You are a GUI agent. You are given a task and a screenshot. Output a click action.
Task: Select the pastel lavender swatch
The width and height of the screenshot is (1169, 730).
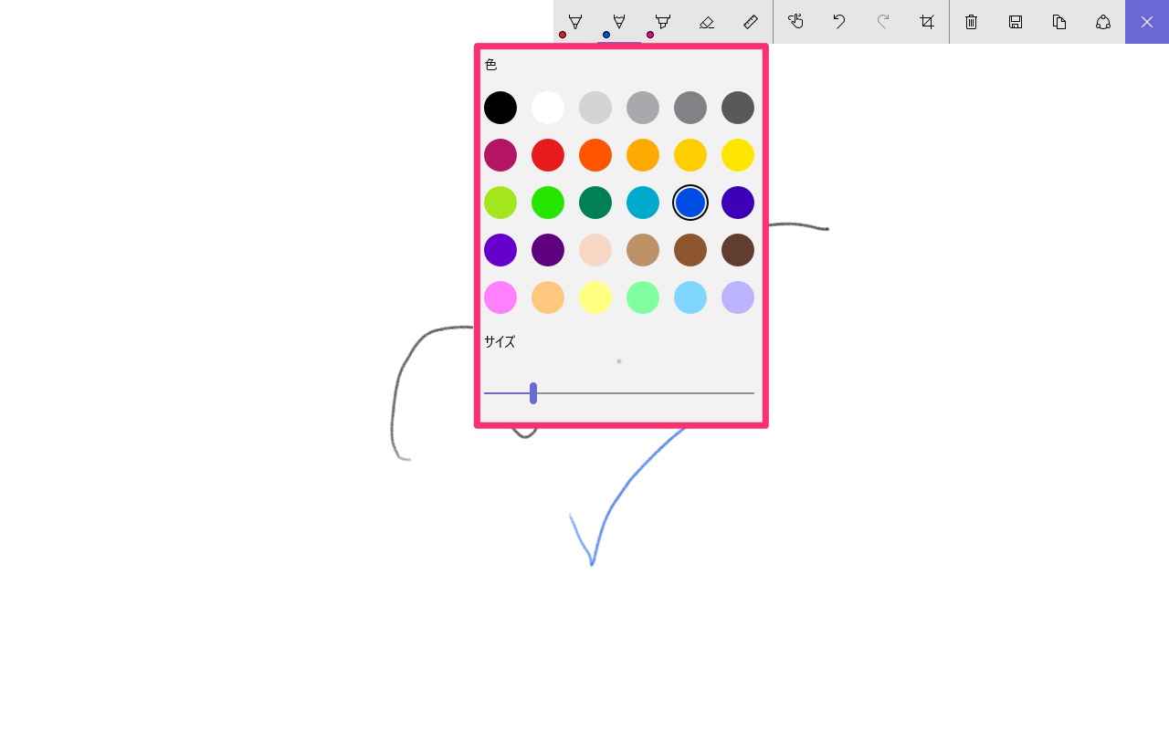click(x=738, y=297)
